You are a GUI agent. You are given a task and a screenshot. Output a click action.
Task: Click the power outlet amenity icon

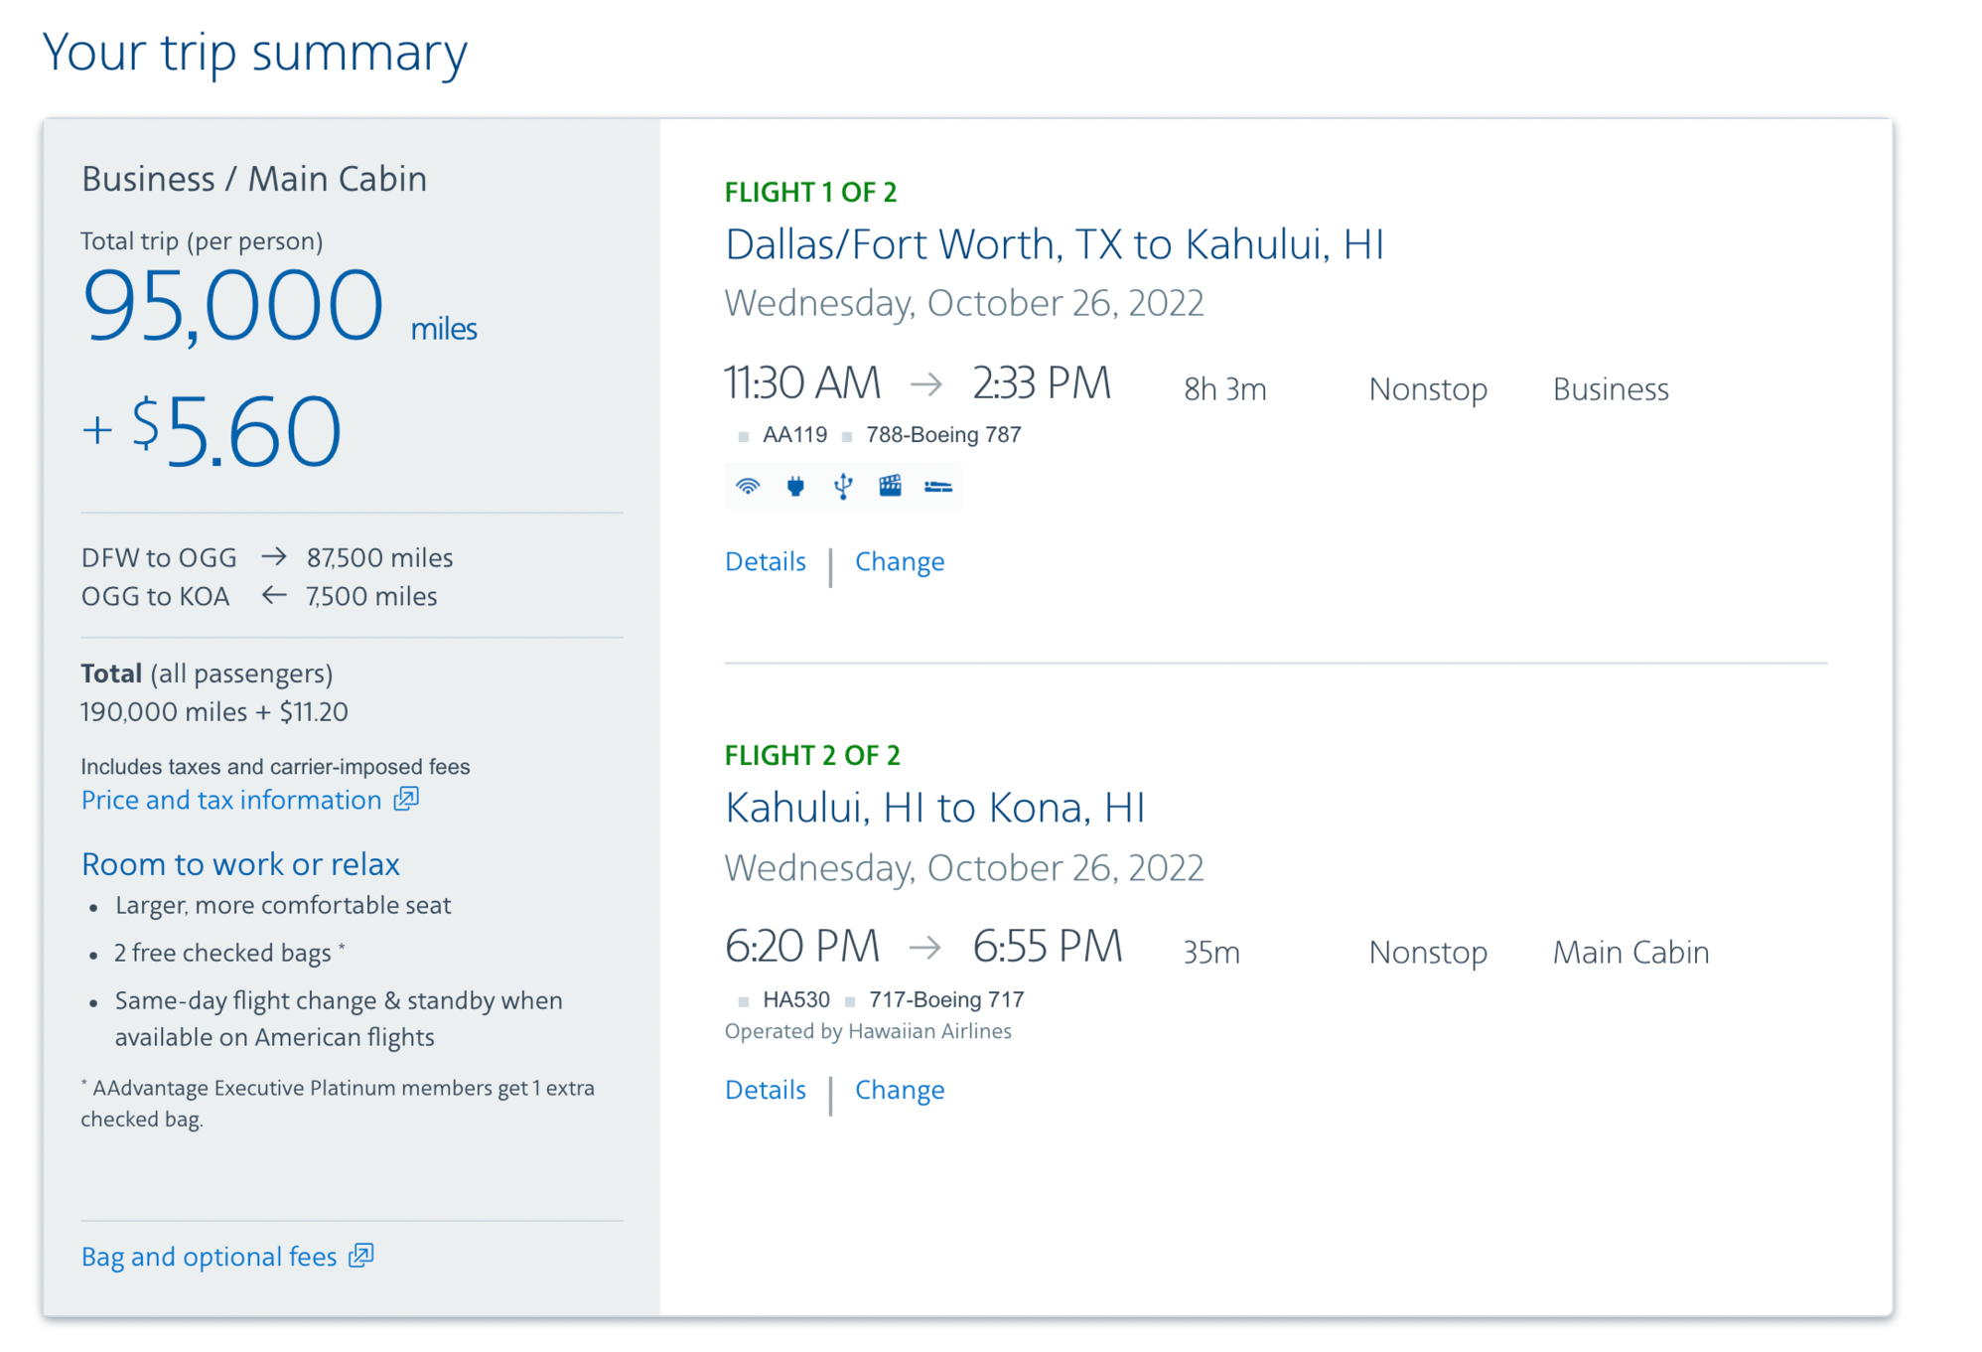(795, 486)
